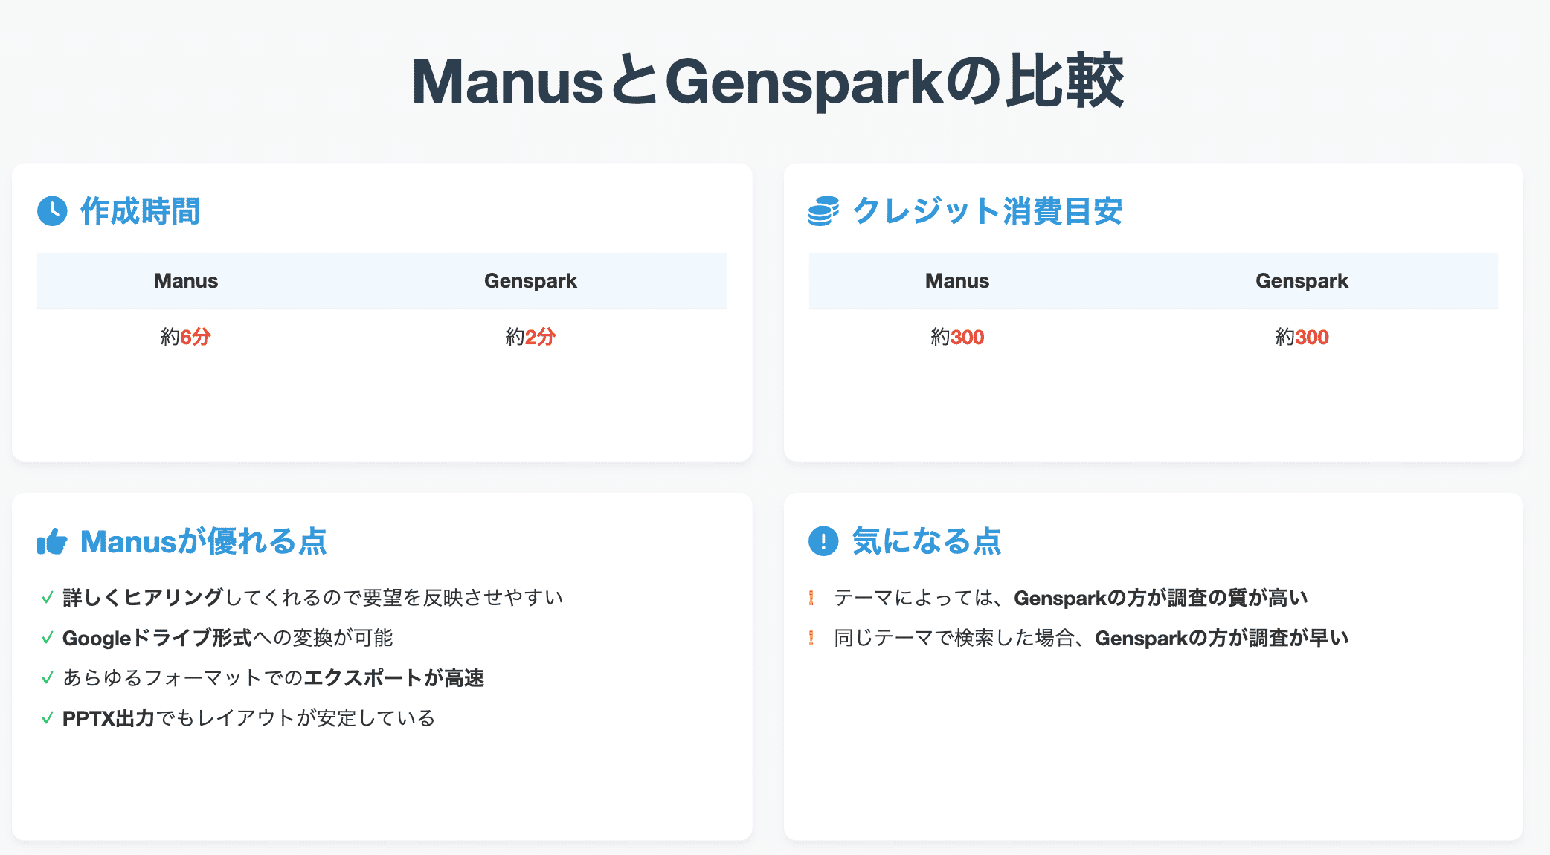Click the exclamation circle icon beside 気になる点
The image size is (1550, 855).
pos(823,541)
